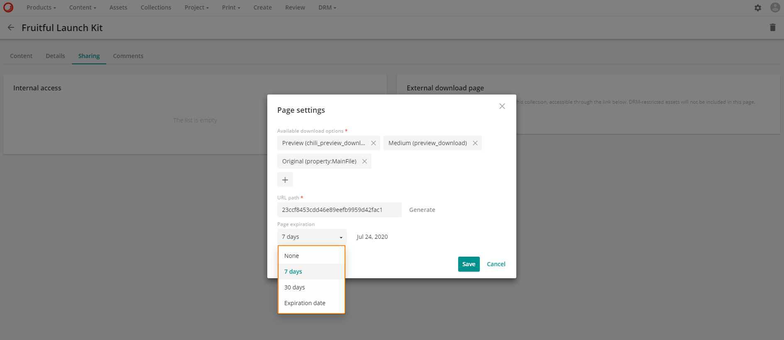The width and height of the screenshot is (784, 340).
Task: Click Cancel in Page settings
Action: 496,264
